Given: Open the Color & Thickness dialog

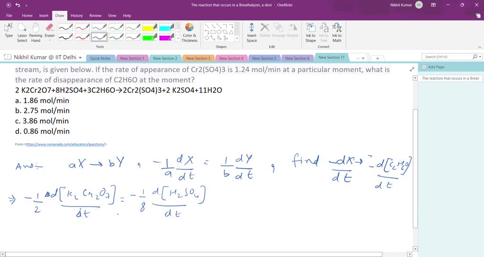Looking at the screenshot, I should (x=189, y=32).
